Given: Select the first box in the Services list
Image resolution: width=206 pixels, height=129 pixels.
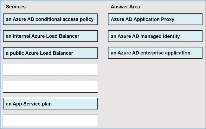Looking at the screenshot, I should pyautogui.click(x=50, y=19).
